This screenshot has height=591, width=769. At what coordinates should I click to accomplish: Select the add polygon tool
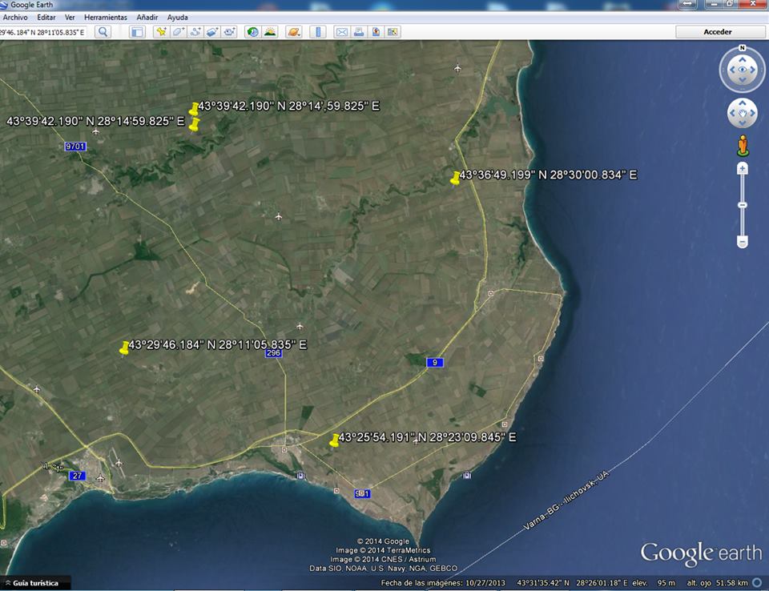click(x=178, y=32)
